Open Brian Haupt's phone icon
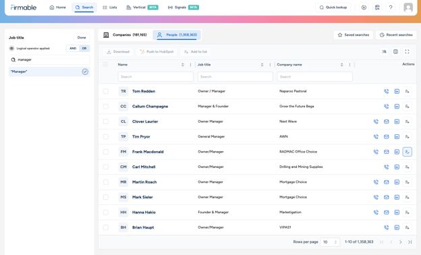The image size is (421, 255). [387, 227]
